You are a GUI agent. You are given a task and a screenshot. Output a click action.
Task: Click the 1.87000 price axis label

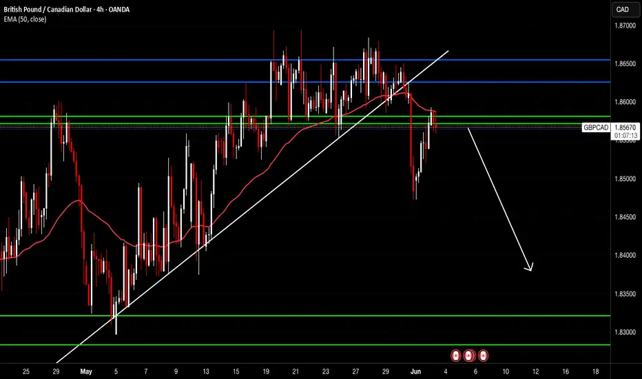(x=625, y=25)
